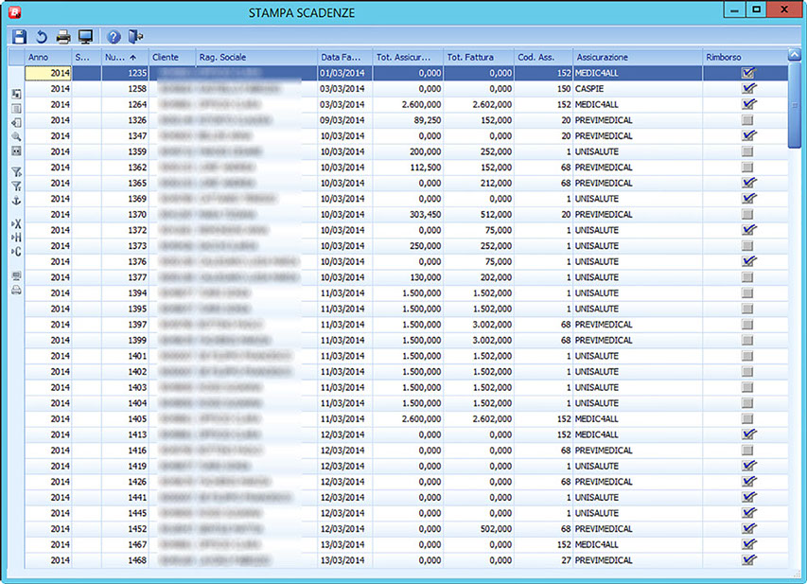Select the row with invoice number 1405
Viewport: 807px width, 584px height.
point(138,418)
